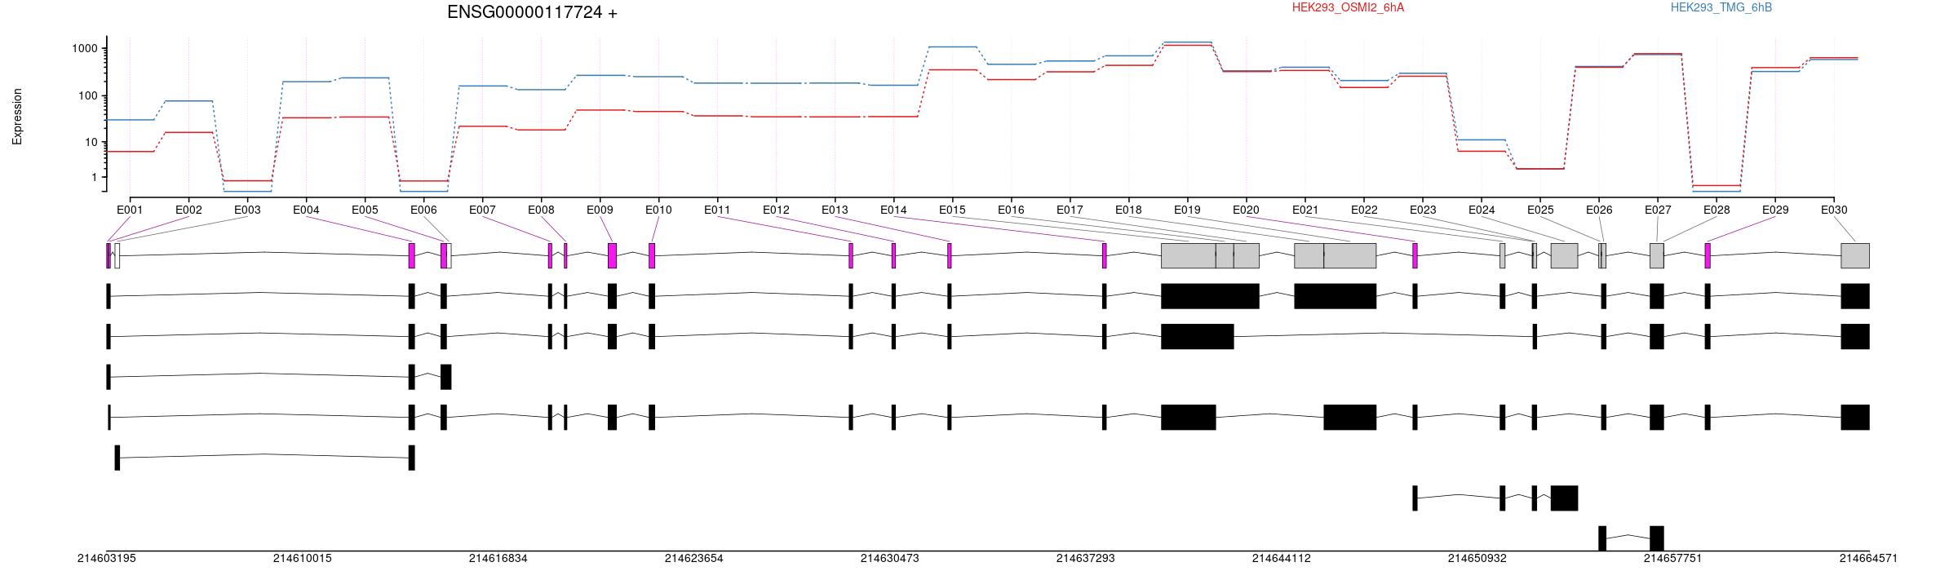This screenshot has height=571, width=1958.
Task: Click the large final exon of the short transcript beginning below E023
Action: (x=1564, y=498)
